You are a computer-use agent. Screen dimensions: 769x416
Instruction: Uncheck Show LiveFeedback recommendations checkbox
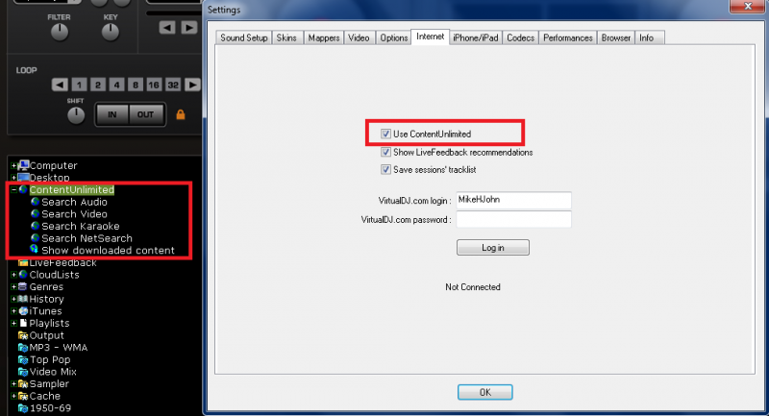[386, 152]
